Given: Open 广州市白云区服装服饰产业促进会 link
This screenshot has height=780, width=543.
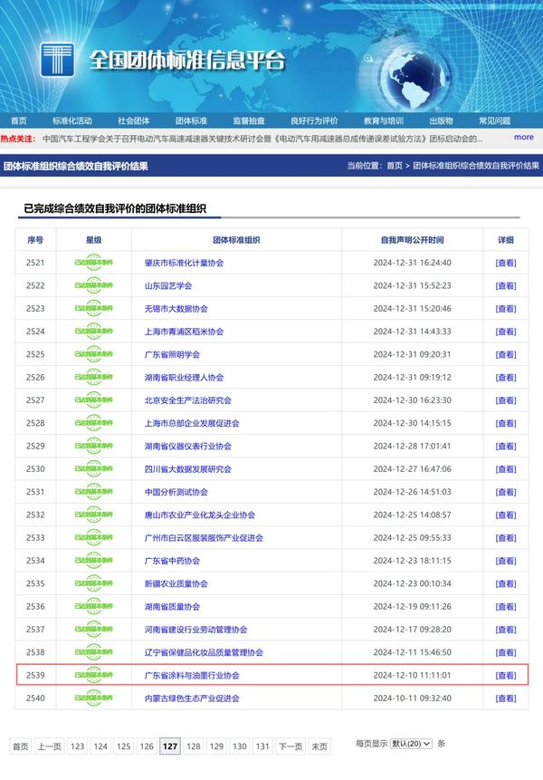Looking at the screenshot, I should click(x=204, y=538).
